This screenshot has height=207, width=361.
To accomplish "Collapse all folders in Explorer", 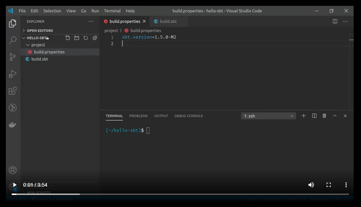I will tap(95, 38).
